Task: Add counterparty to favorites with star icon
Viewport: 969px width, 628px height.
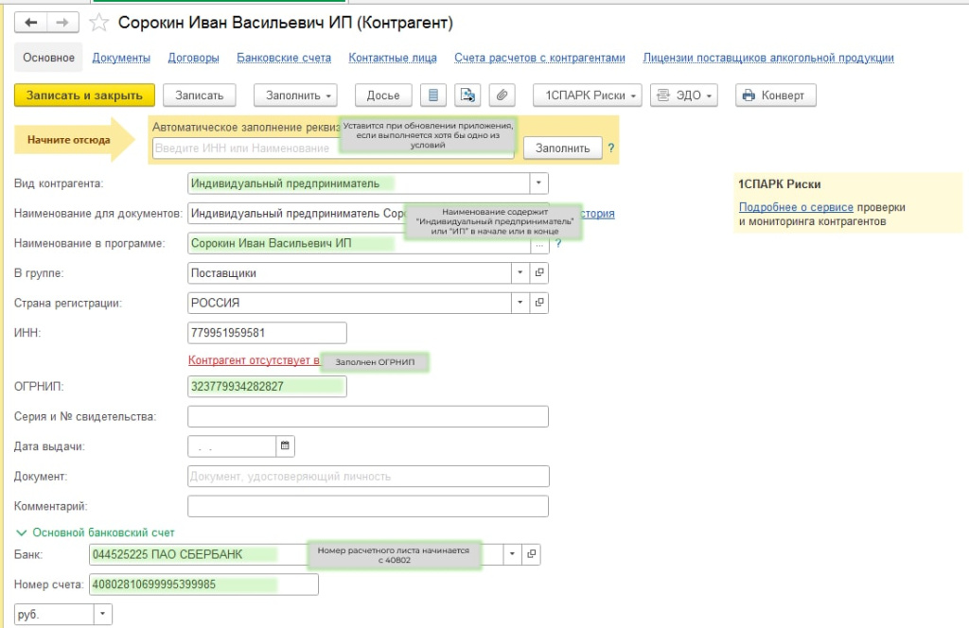Action: coord(97,22)
